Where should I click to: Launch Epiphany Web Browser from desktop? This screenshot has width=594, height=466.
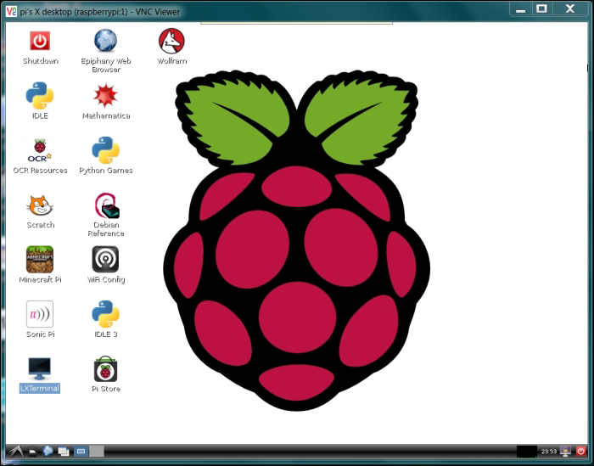click(105, 40)
